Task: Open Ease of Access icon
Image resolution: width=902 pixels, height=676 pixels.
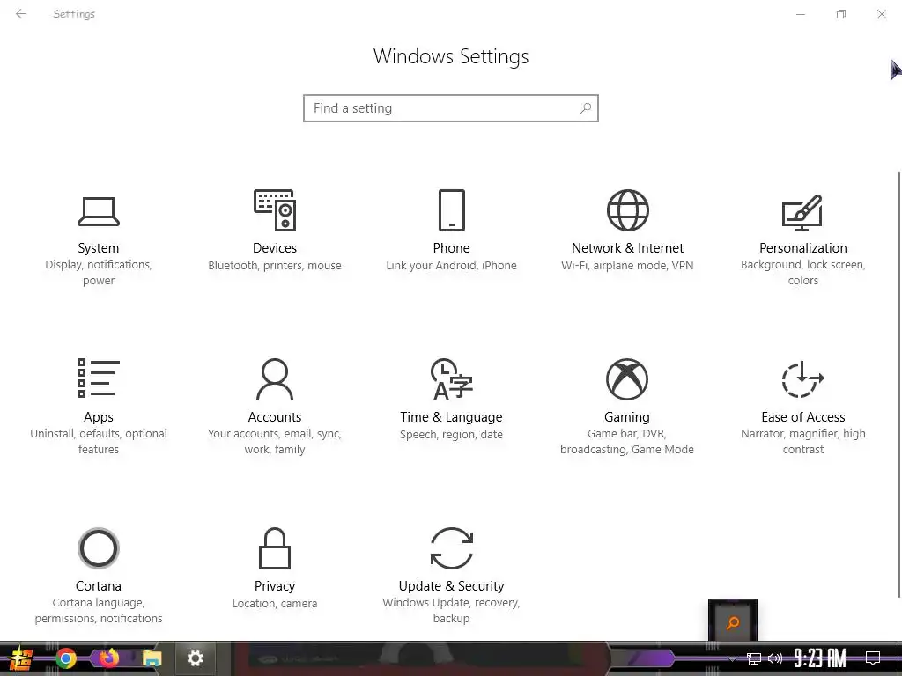Action: point(802,379)
